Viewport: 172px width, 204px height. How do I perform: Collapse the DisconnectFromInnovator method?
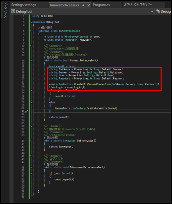[31, 167]
